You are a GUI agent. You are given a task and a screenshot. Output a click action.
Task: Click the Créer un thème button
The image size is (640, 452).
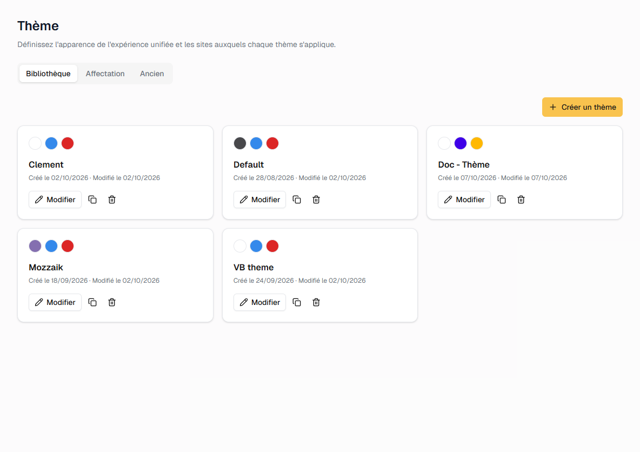(x=582, y=107)
